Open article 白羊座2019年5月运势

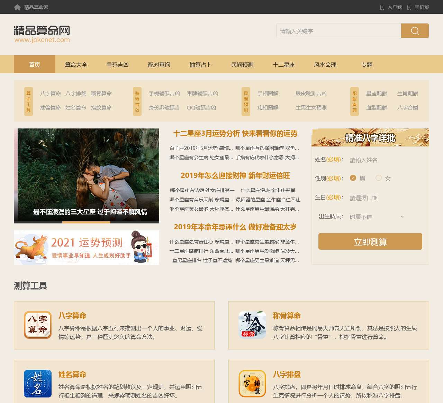click(201, 148)
